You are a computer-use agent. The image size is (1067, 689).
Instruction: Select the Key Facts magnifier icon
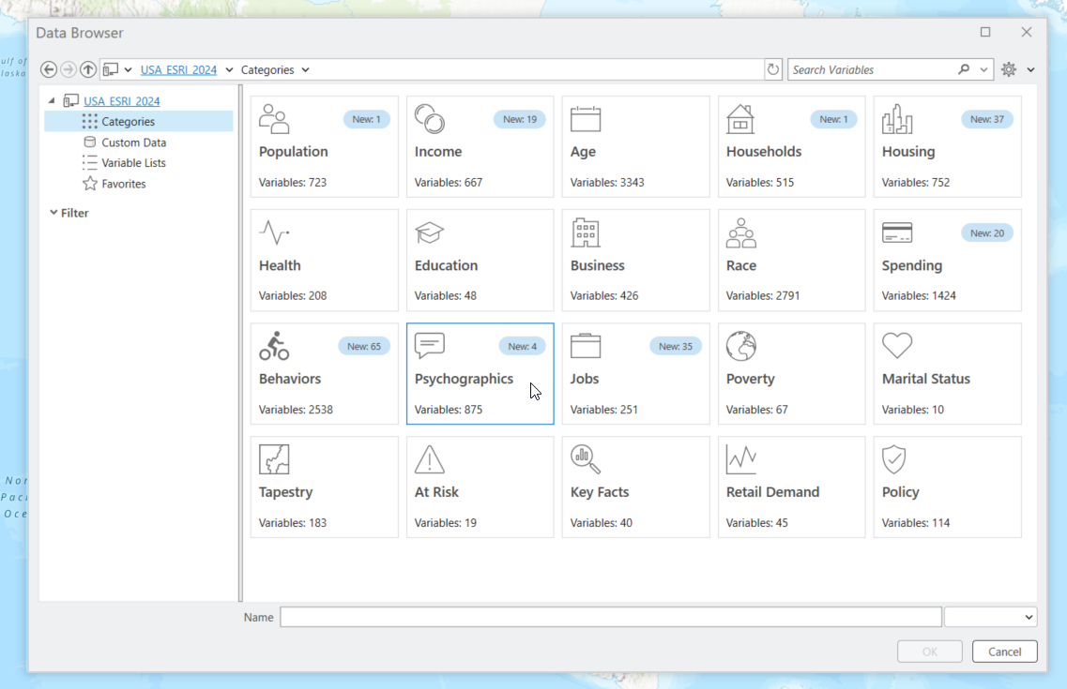tap(585, 458)
